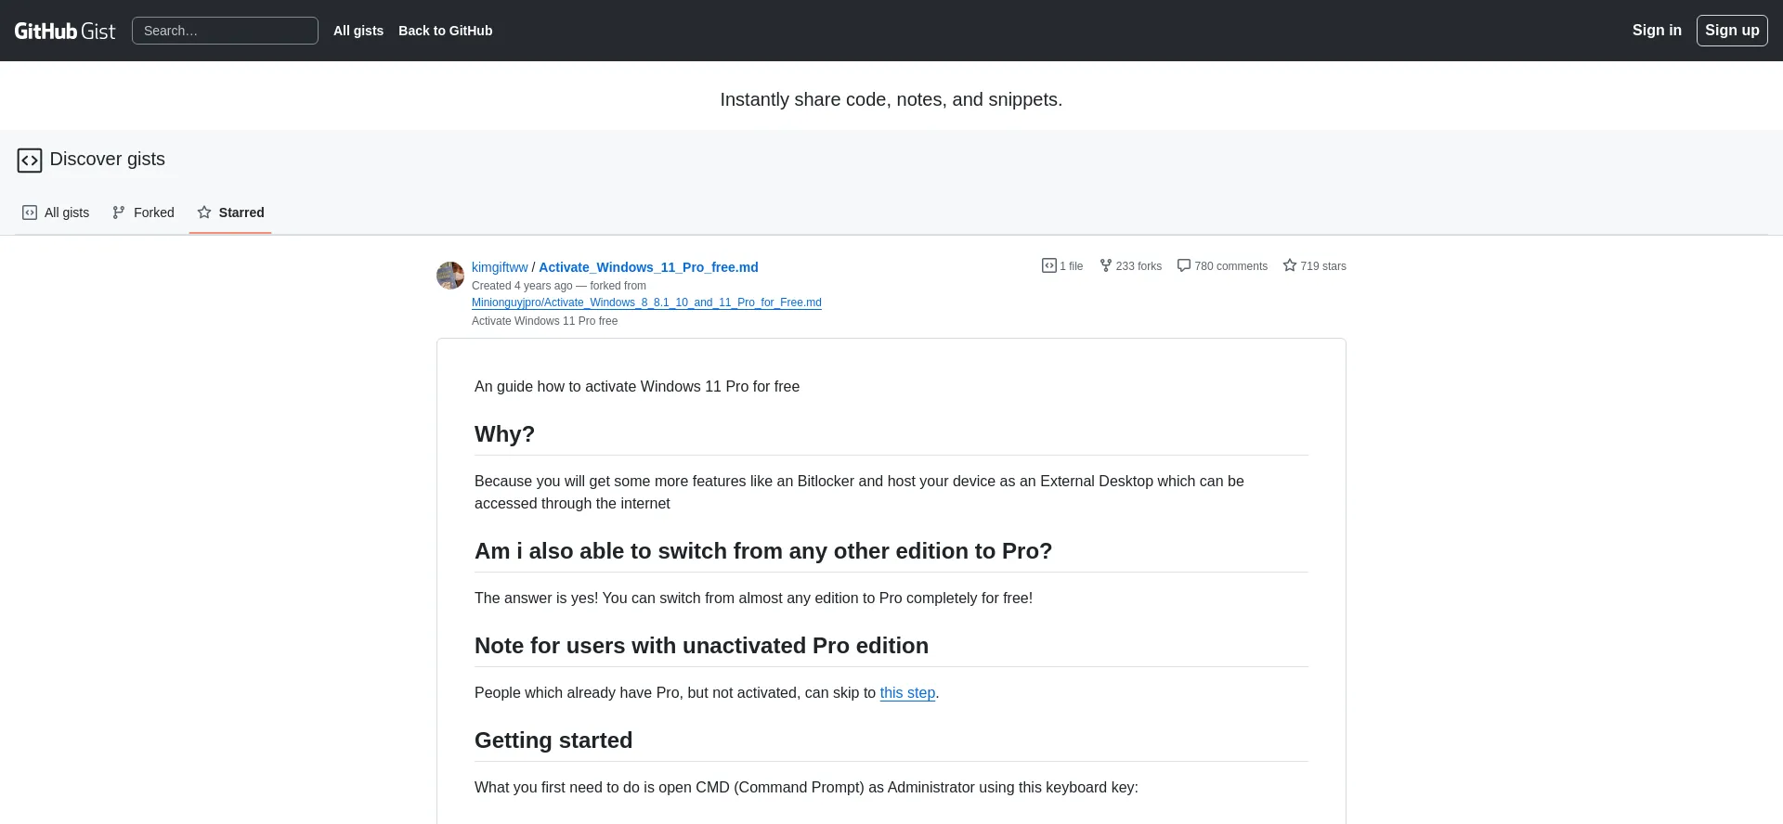Viewport: 1783px width, 824px height.
Task: View the 233 forks link
Action: (x=1130, y=265)
